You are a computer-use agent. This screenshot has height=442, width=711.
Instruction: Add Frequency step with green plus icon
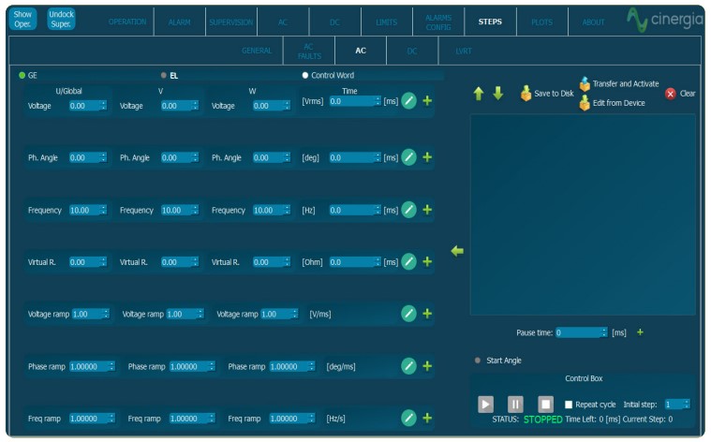(427, 210)
